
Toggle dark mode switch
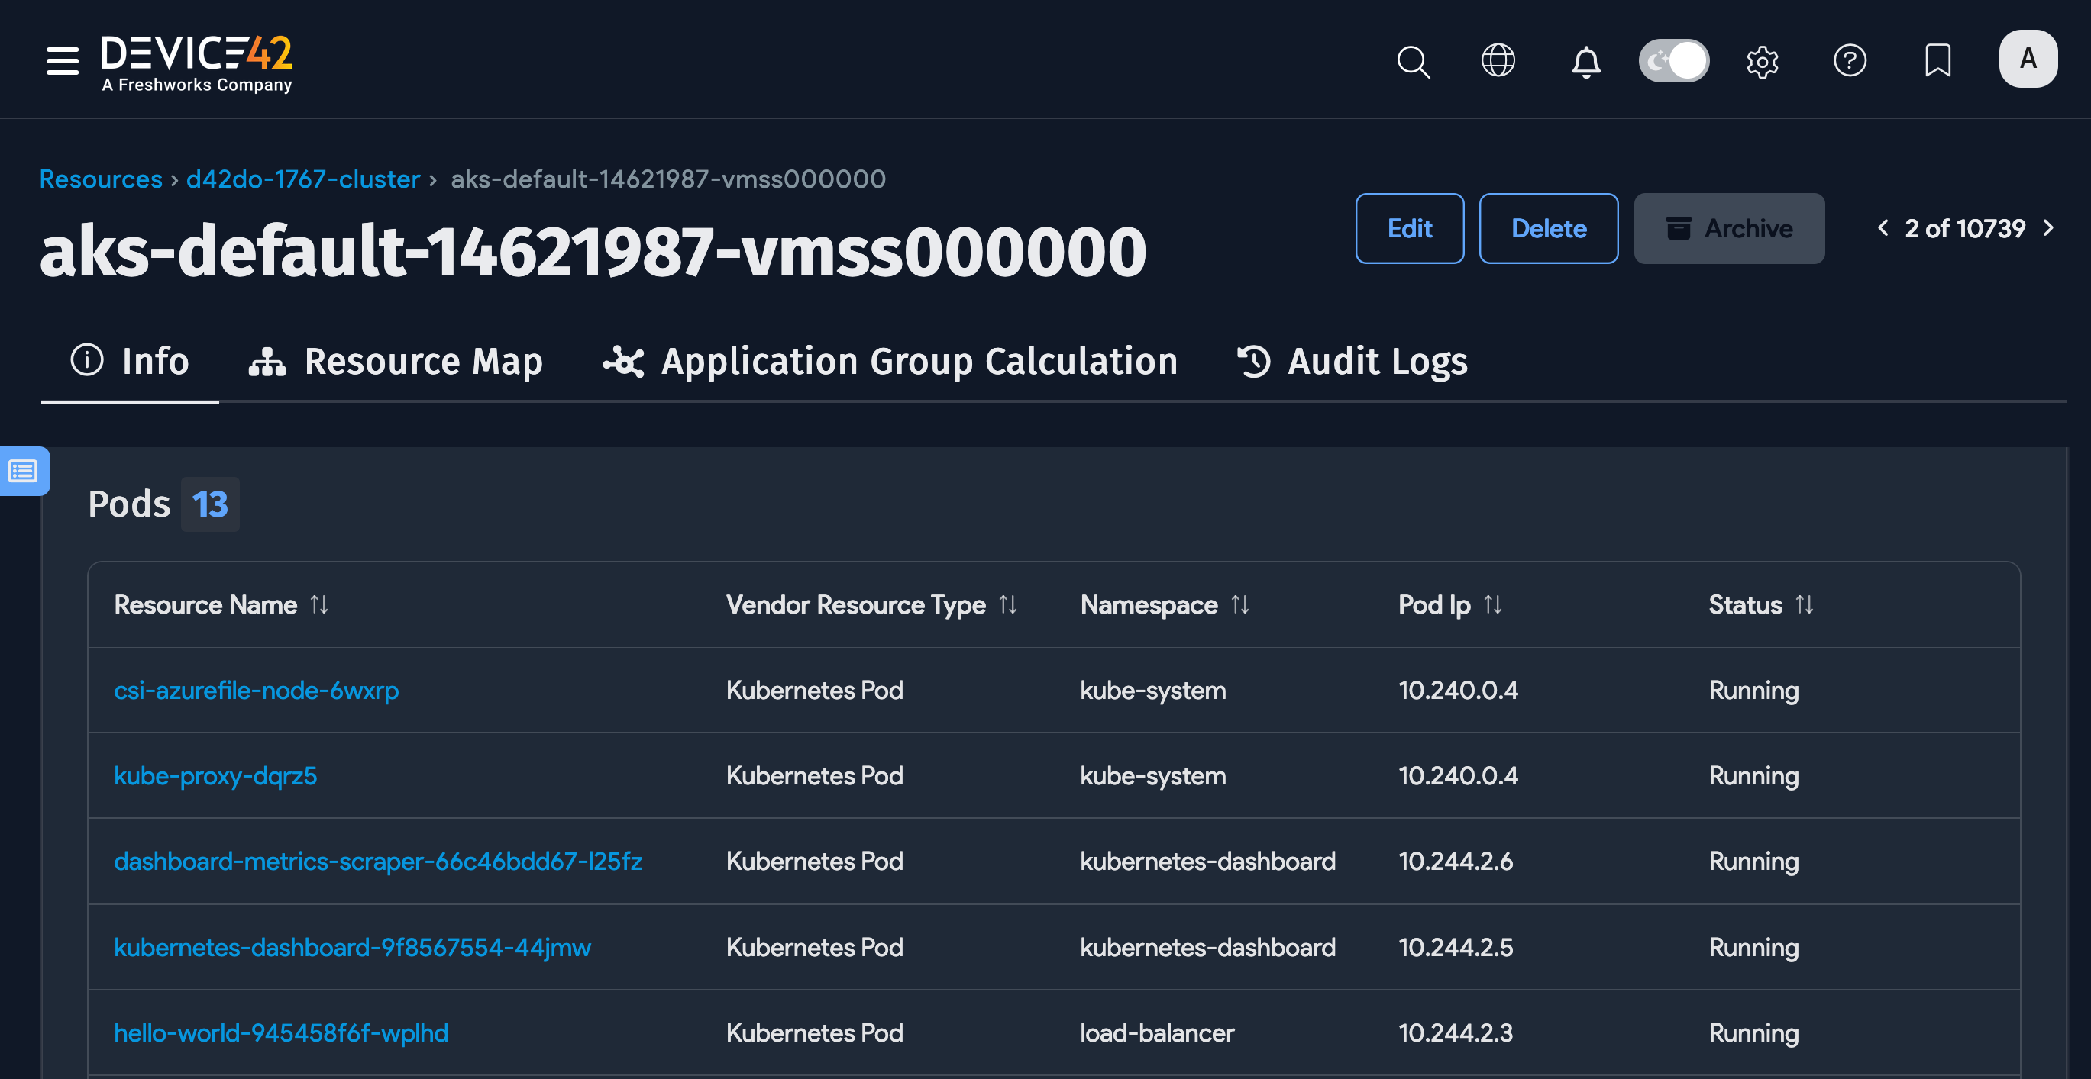point(1674,60)
